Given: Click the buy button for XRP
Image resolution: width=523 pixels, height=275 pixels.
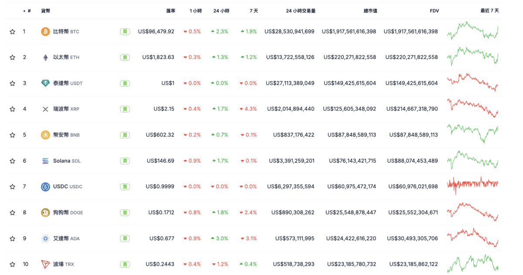Looking at the screenshot, I should (x=125, y=109).
